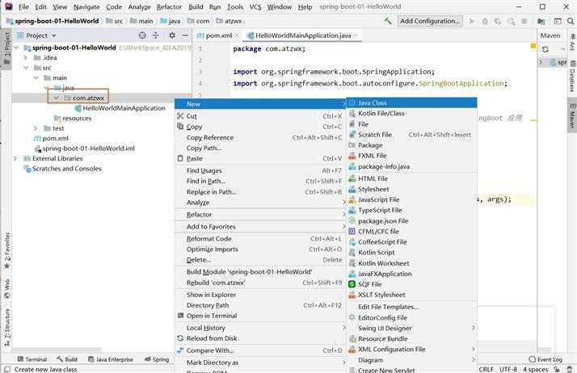The height and width of the screenshot is (373, 577).
Task: Open the Event Log
Action: [545, 359]
